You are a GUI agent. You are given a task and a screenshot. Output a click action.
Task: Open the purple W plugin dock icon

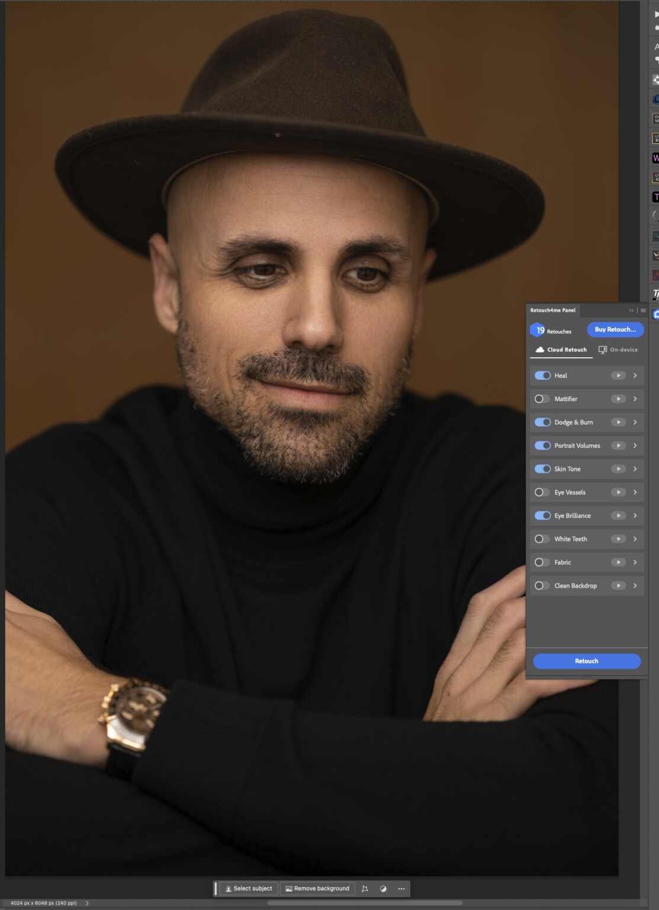coord(655,158)
